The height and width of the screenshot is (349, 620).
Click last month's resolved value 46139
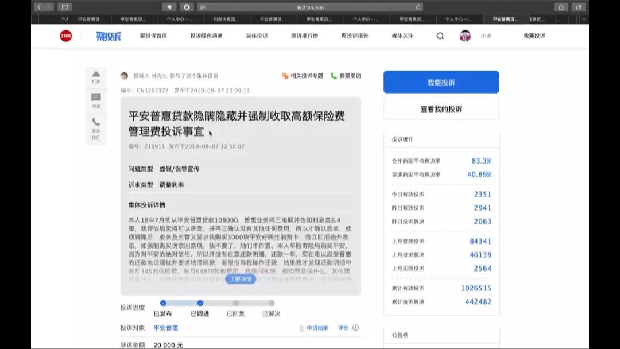[x=480, y=254]
